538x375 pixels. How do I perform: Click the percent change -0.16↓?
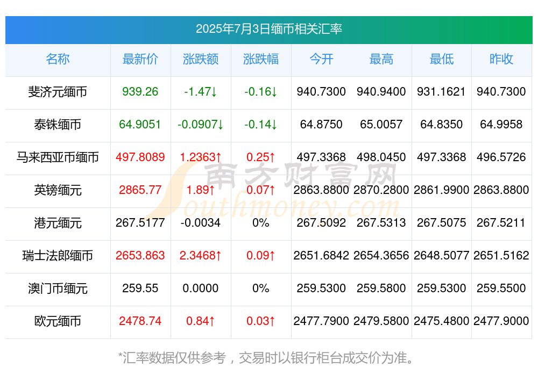click(261, 91)
